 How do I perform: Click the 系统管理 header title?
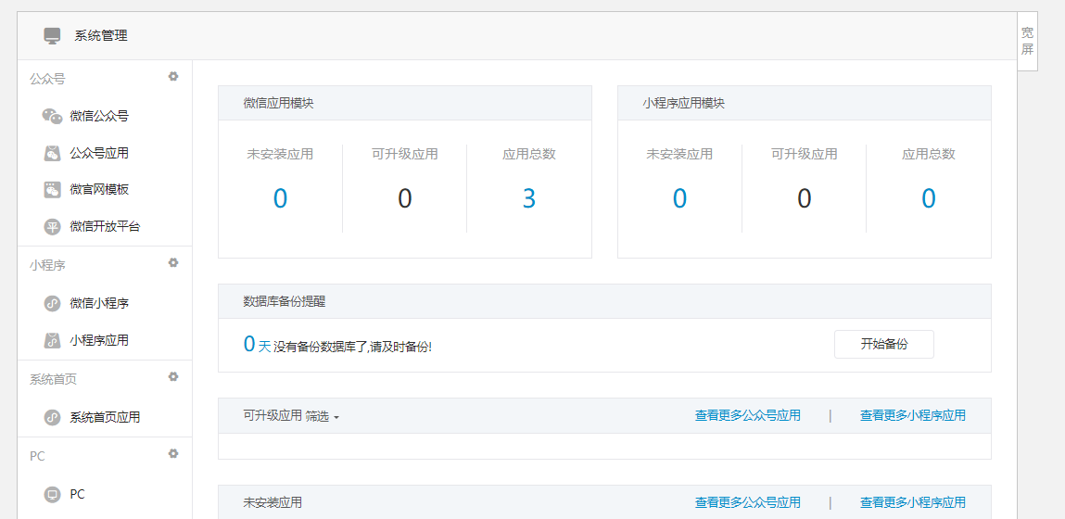[101, 35]
